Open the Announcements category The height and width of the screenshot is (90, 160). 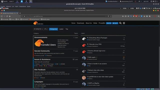tap(41, 37)
